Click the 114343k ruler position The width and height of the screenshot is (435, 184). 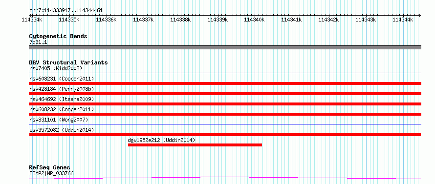tap(366, 15)
